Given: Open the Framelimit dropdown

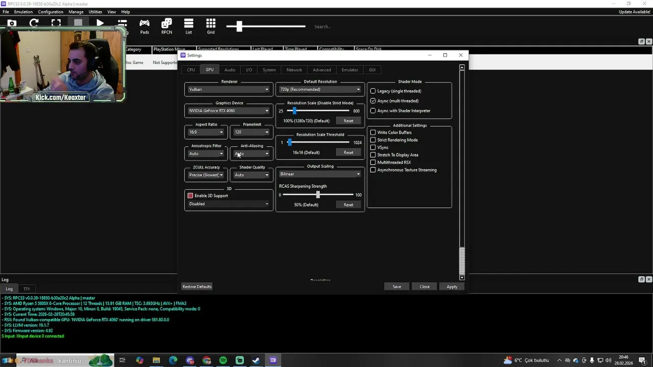Looking at the screenshot, I should [252, 132].
